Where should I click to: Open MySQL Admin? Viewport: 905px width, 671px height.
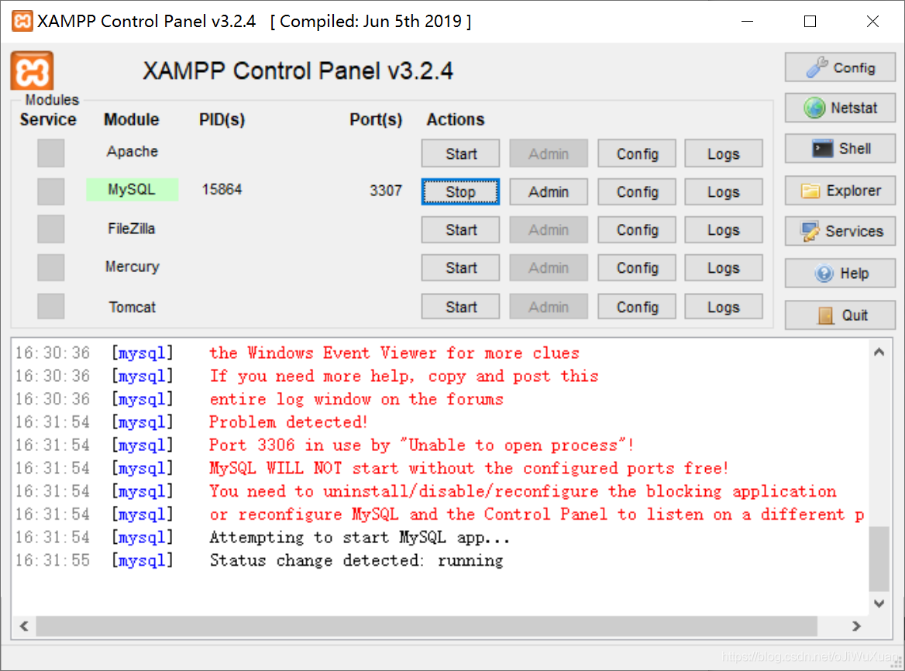549,191
